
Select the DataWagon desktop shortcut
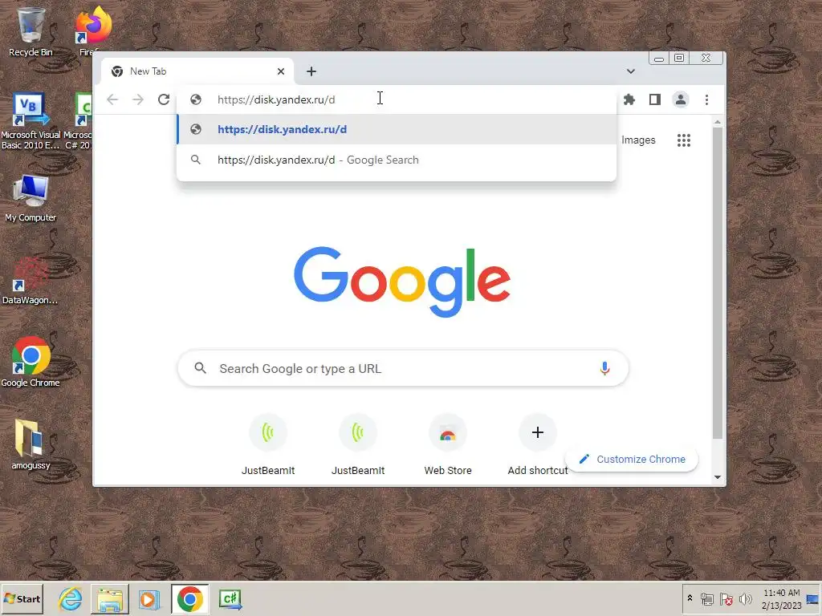coord(31,282)
